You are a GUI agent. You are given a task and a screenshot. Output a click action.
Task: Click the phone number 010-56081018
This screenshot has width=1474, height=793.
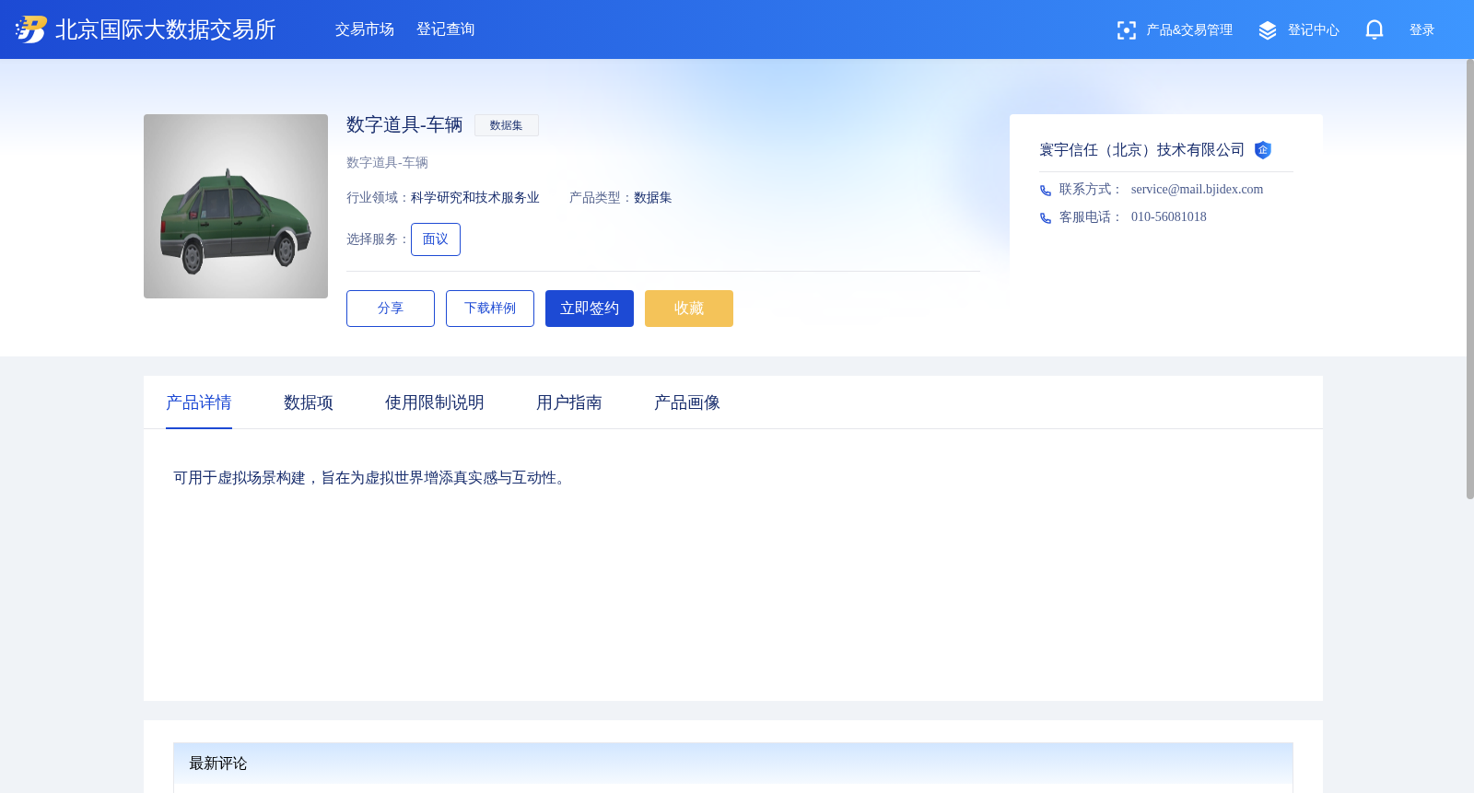1169,217
